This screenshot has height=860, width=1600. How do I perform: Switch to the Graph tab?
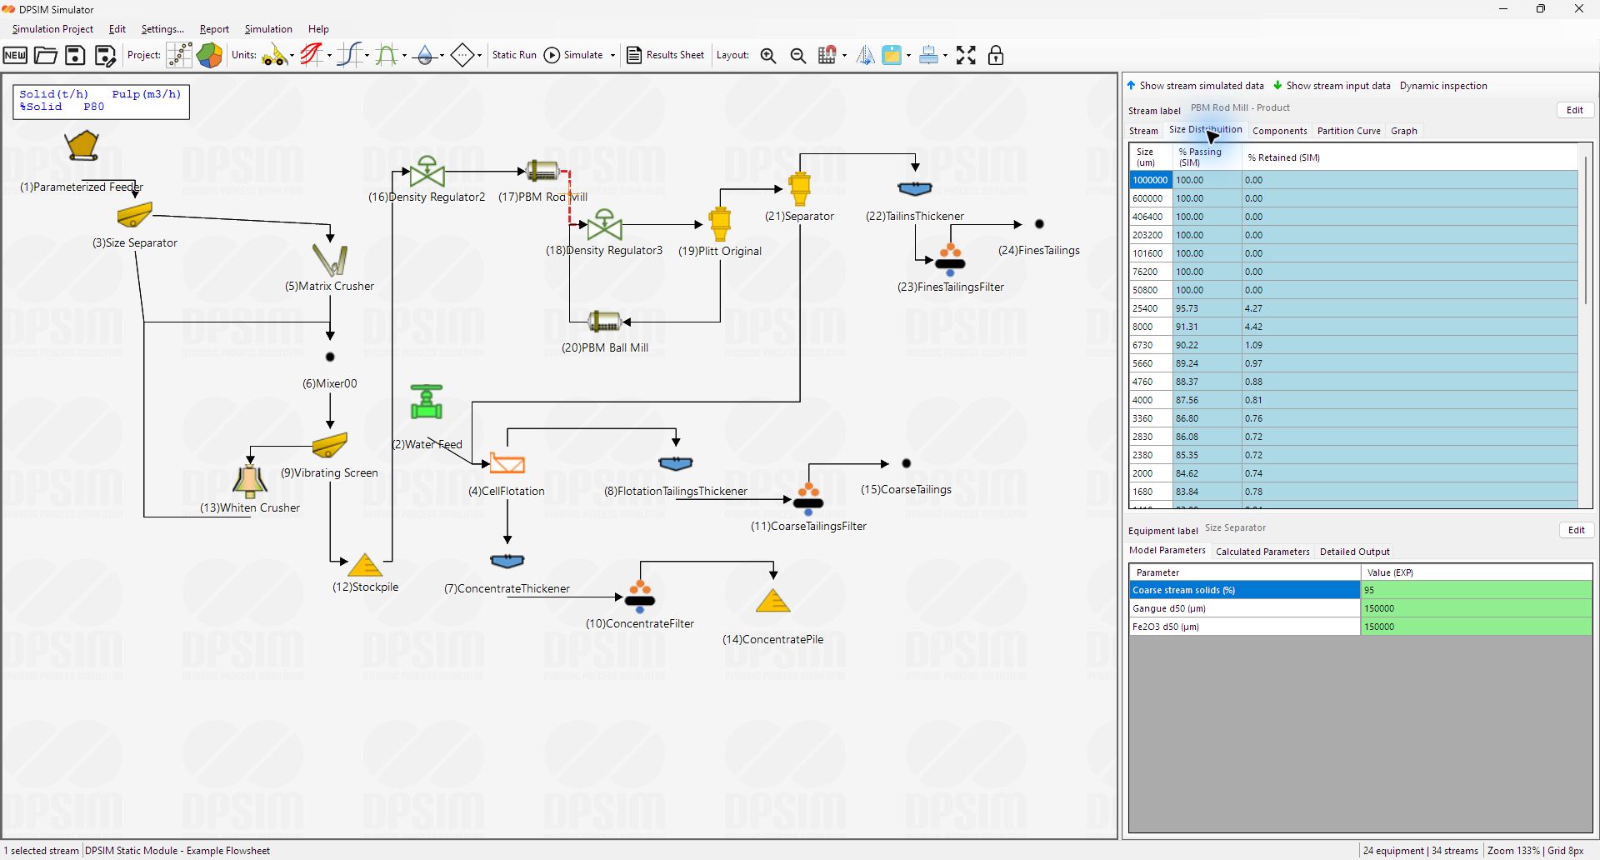coord(1403,131)
